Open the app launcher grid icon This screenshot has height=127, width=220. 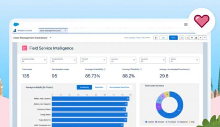tap(186, 25)
